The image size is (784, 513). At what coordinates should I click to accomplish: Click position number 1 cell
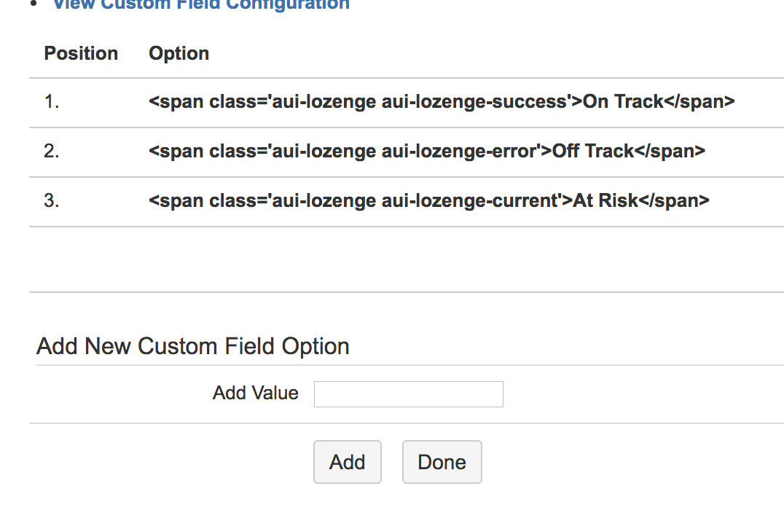50,101
